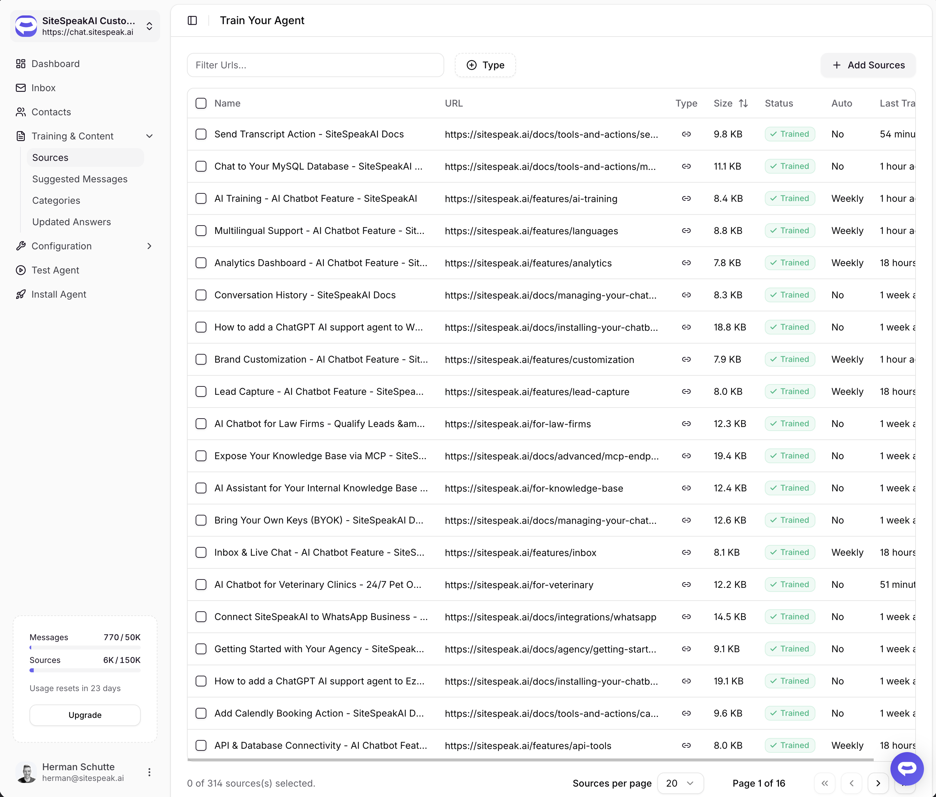This screenshot has width=936, height=797.
Task: Open the Sources per page dropdown
Action: click(680, 783)
